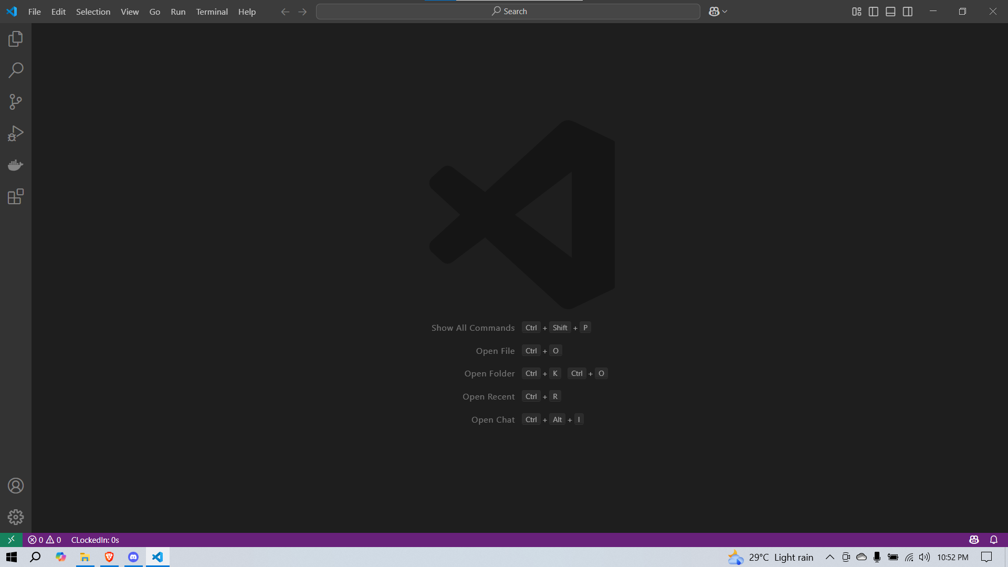This screenshot has width=1008, height=567.
Task: Open the Docker extension view
Action: [16, 165]
